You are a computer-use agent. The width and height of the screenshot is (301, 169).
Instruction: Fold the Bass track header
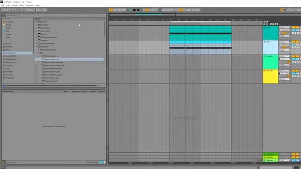(x=264, y=42)
